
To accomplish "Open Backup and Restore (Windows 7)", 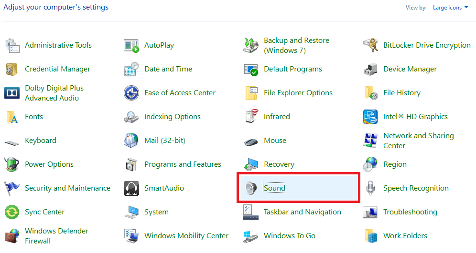I will pos(296,45).
